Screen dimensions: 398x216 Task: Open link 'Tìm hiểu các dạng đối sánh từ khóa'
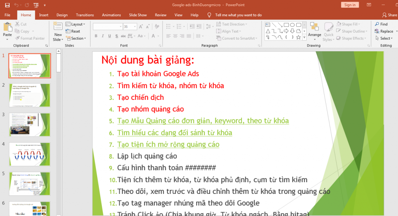coord(175,133)
